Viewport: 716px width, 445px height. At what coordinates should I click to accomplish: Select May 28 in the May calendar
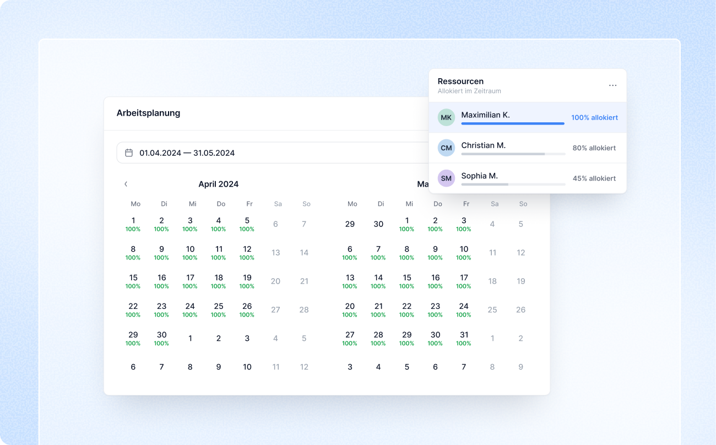[378, 338]
